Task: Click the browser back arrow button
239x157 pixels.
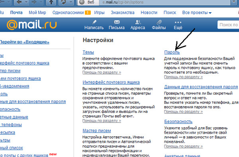Action: coord(19,2)
